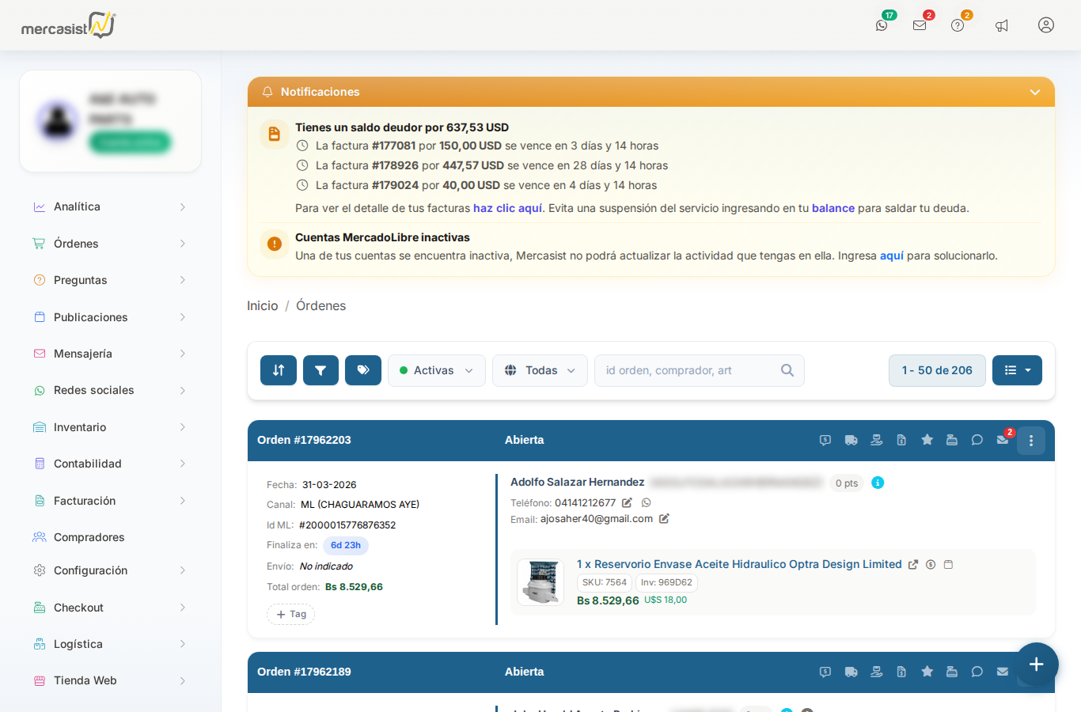1081x712 pixels.
Task: Expand the Redes sociales menu
Action: (110, 390)
